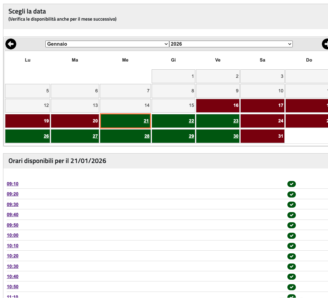Viewport: 328px width, 298px height.
Task: Go to previous month with left arrow
Action: [11, 44]
